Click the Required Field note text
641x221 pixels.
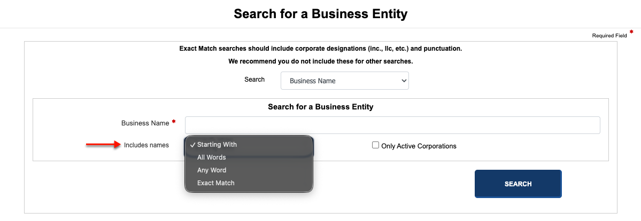click(x=609, y=36)
